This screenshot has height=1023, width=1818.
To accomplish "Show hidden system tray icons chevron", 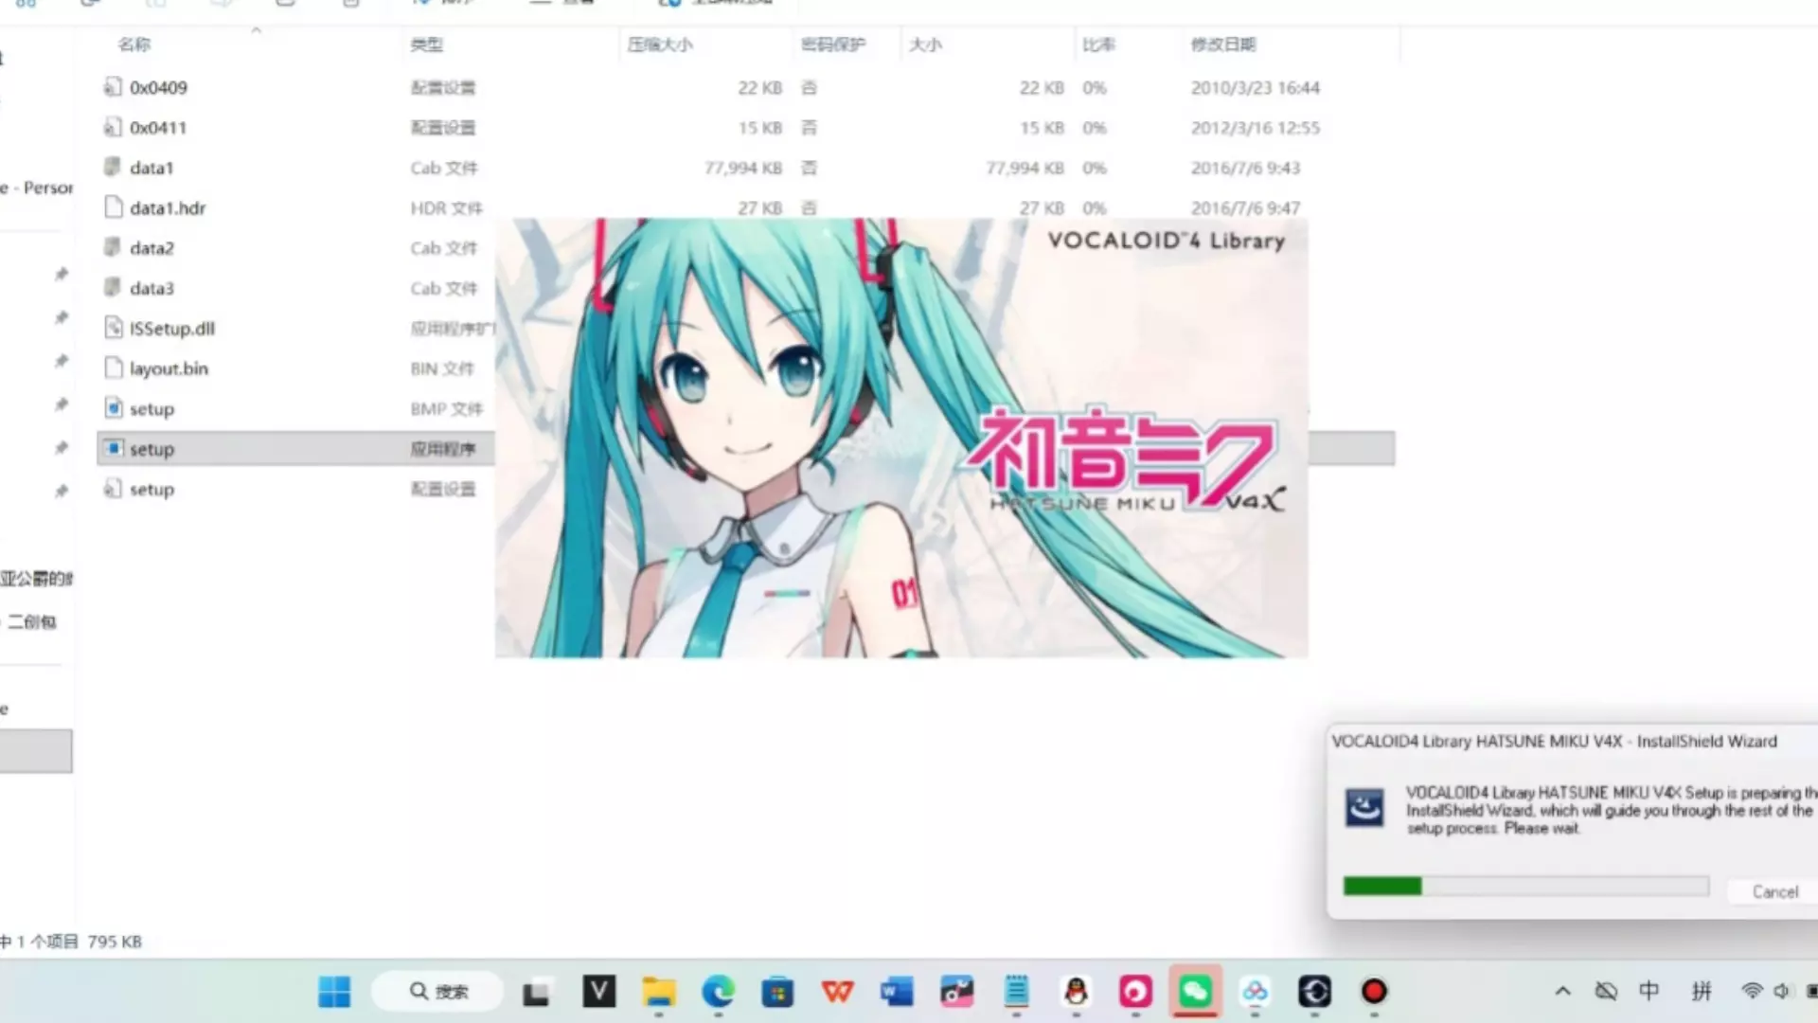I will coord(1562,992).
